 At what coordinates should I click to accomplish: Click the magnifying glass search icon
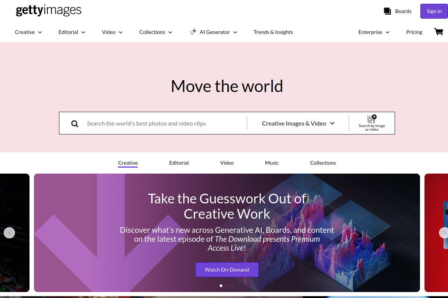pos(75,124)
